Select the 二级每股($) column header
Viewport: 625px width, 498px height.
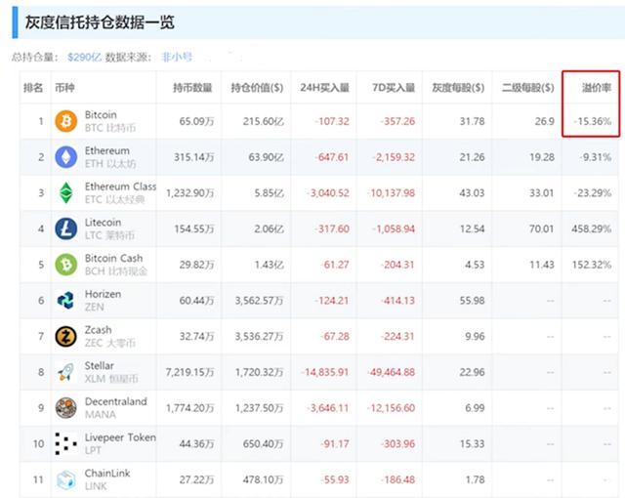[528, 88]
